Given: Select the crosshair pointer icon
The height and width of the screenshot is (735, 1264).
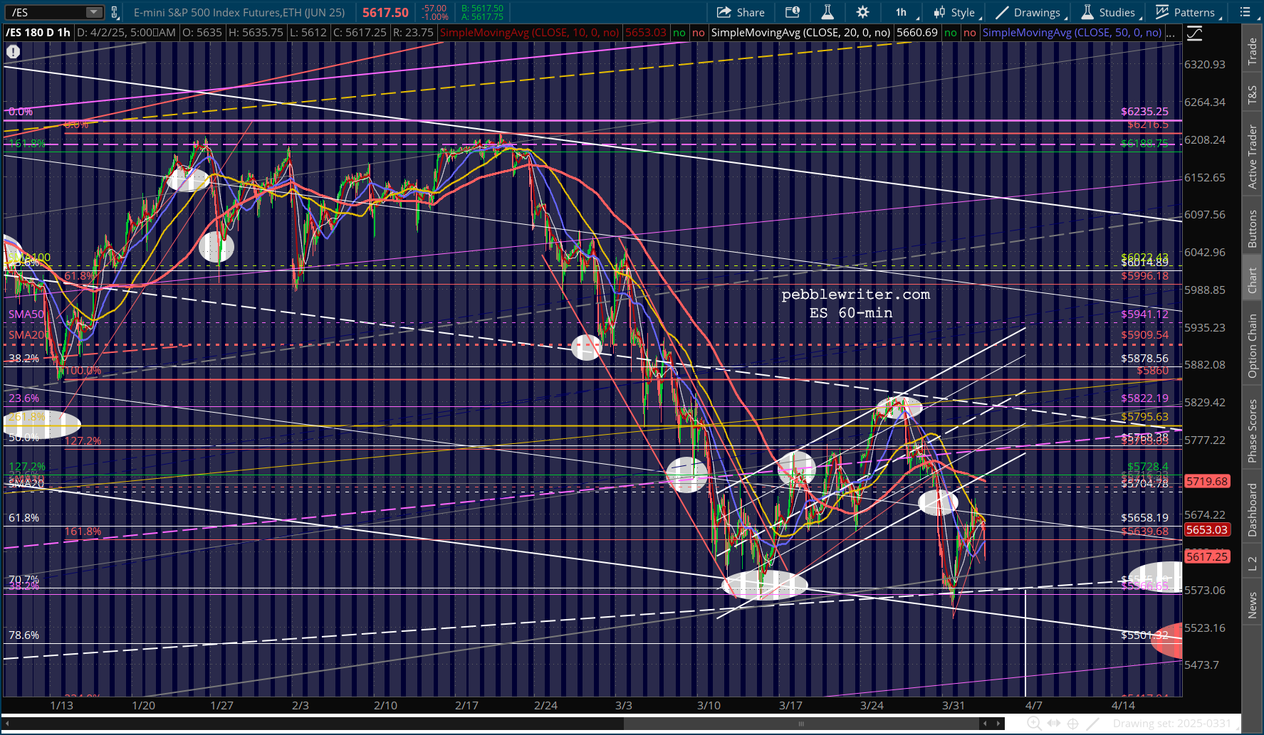Looking at the screenshot, I should [x=1072, y=724].
